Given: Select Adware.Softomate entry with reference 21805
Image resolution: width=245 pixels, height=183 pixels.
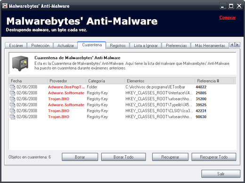Looking at the screenshot, I should click(x=66, y=93).
